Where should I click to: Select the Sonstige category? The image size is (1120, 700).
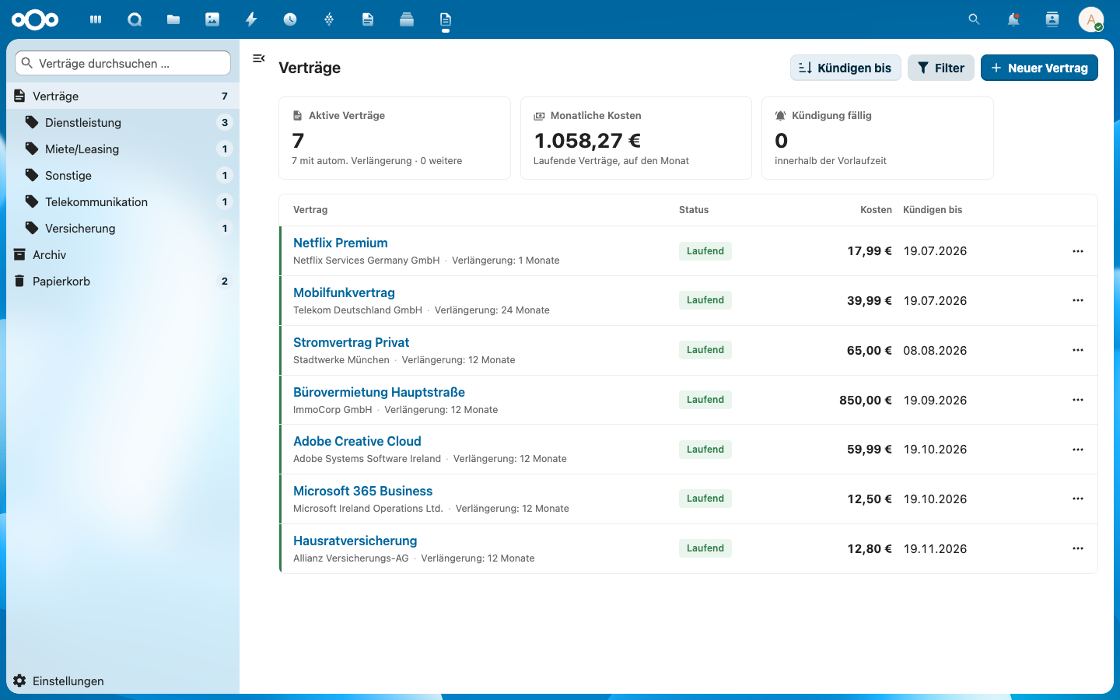[x=123, y=175]
